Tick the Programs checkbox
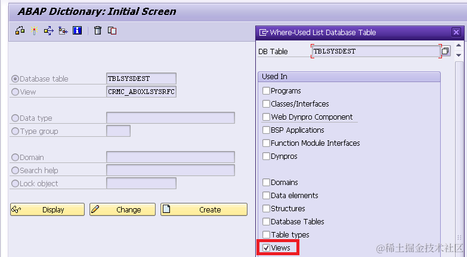Image resolution: width=467 pixels, height=257 pixels. click(266, 90)
